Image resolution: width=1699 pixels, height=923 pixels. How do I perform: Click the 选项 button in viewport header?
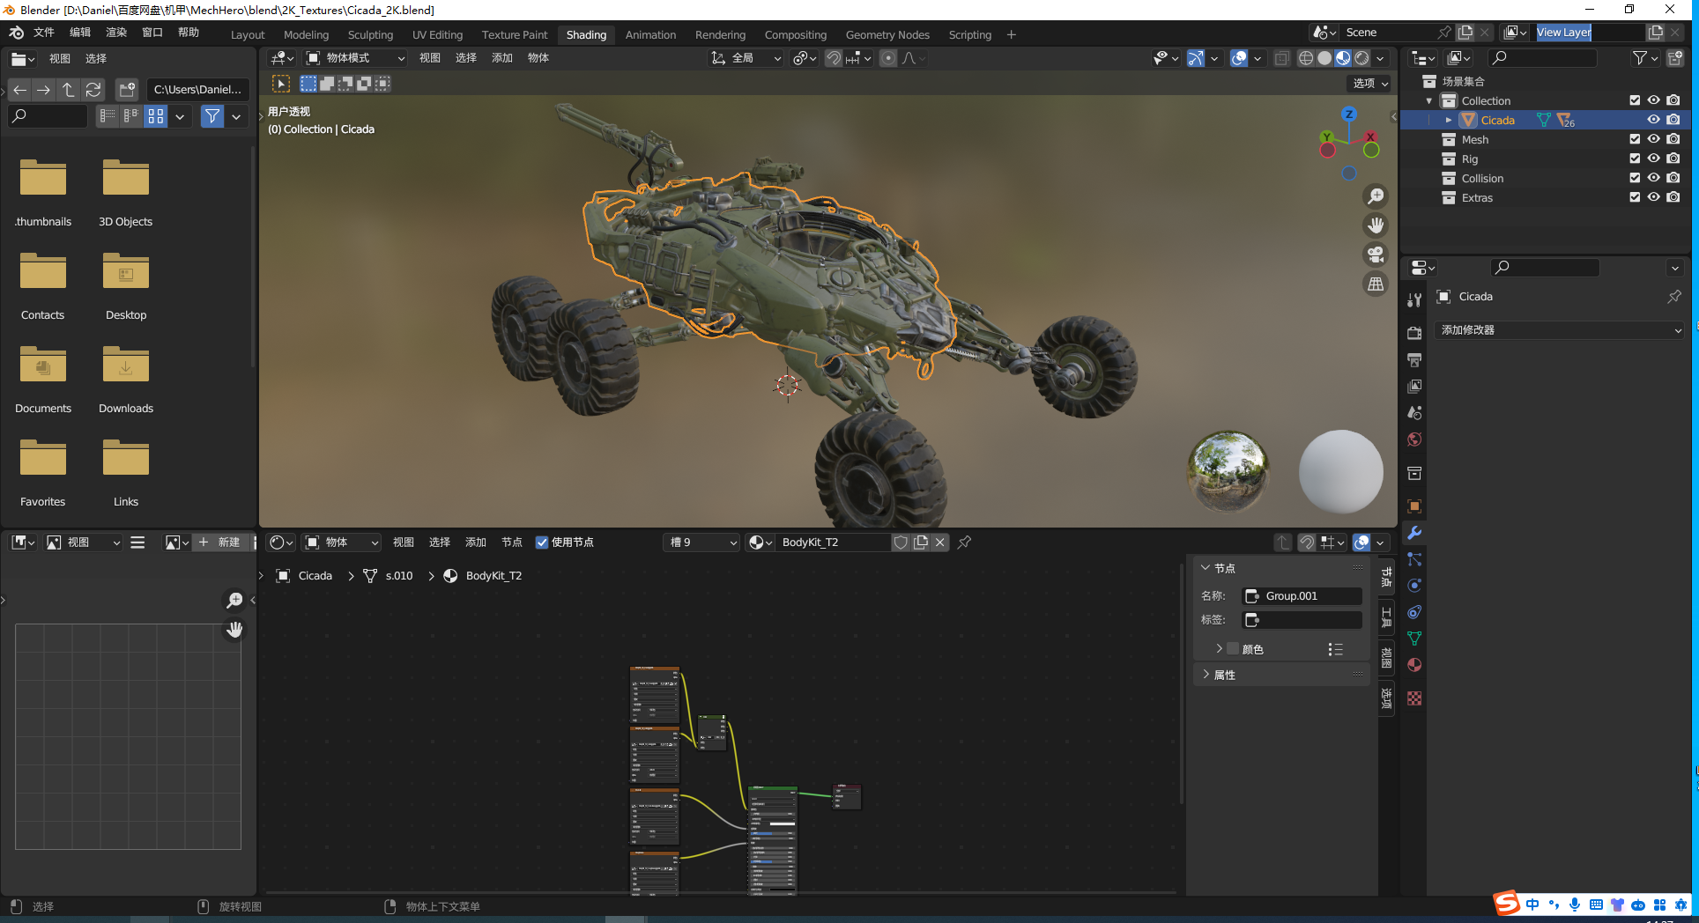[1370, 83]
